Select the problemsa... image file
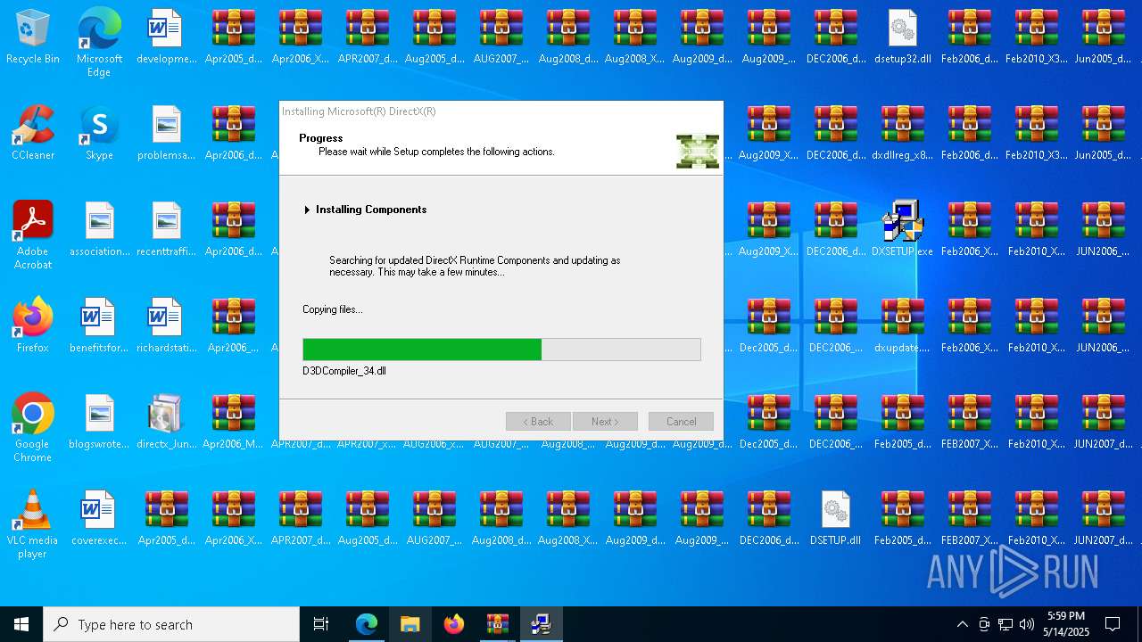This screenshot has width=1142, height=642. click(166, 134)
